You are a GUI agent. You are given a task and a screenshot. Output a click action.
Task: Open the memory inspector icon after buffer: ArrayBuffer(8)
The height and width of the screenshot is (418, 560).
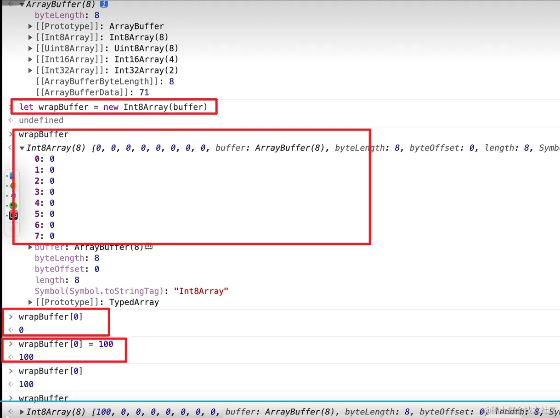click(148, 247)
